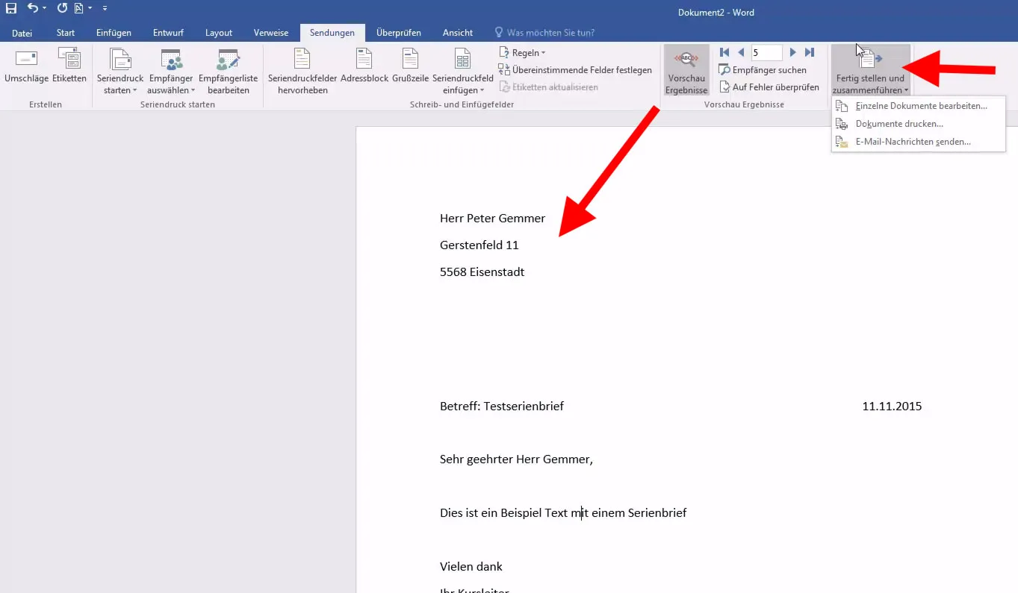The height and width of the screenshot is (593, 1018).
Task: Switch to the Einfügen tab
Action: tap(114, 33)
